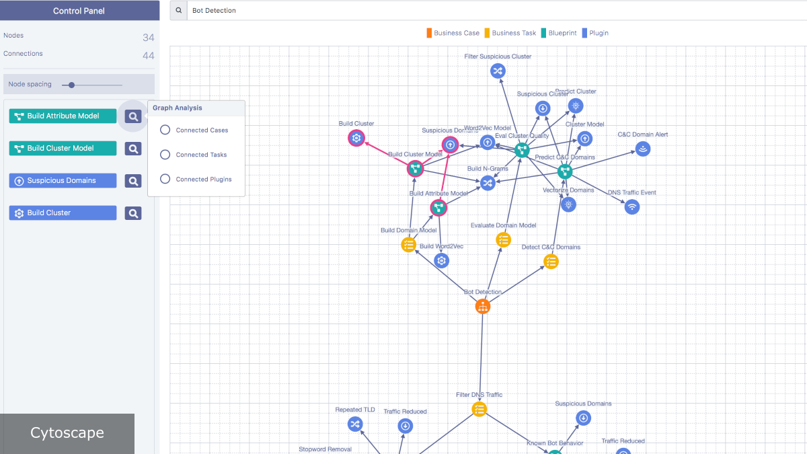807x454 pixels.
Task: Click the Repeated TLD node
Action: pyautogui.click(x=355, y=424)
